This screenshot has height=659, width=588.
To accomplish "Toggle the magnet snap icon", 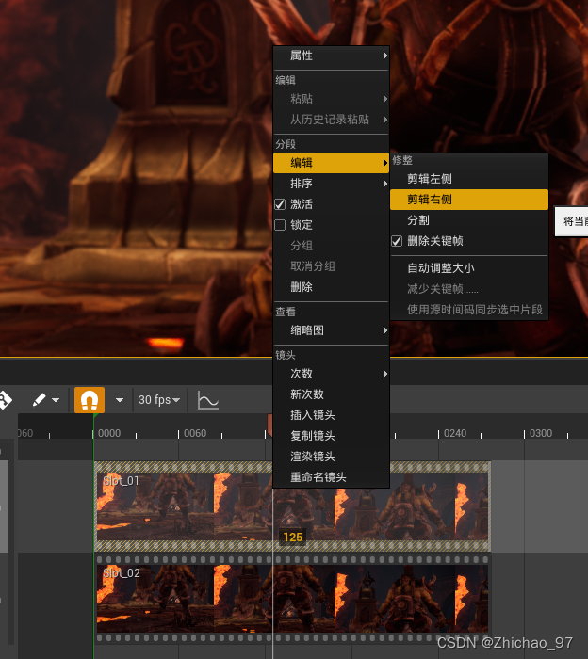I will [x=90, y=400].
